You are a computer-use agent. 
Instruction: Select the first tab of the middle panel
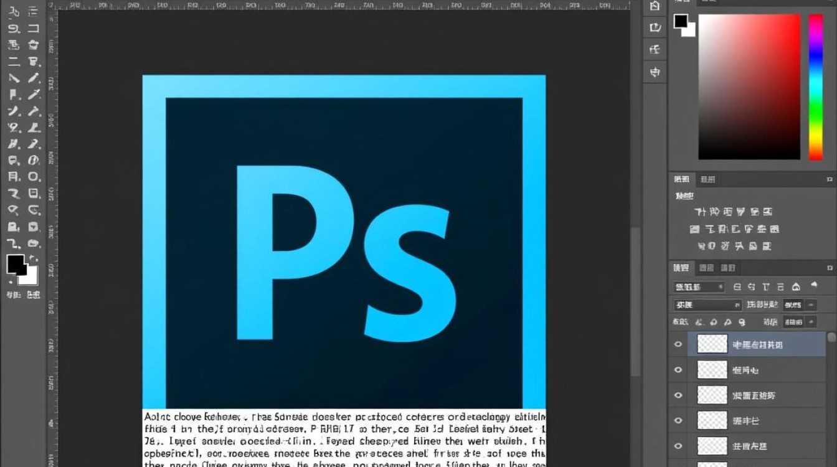coord(682,179)
